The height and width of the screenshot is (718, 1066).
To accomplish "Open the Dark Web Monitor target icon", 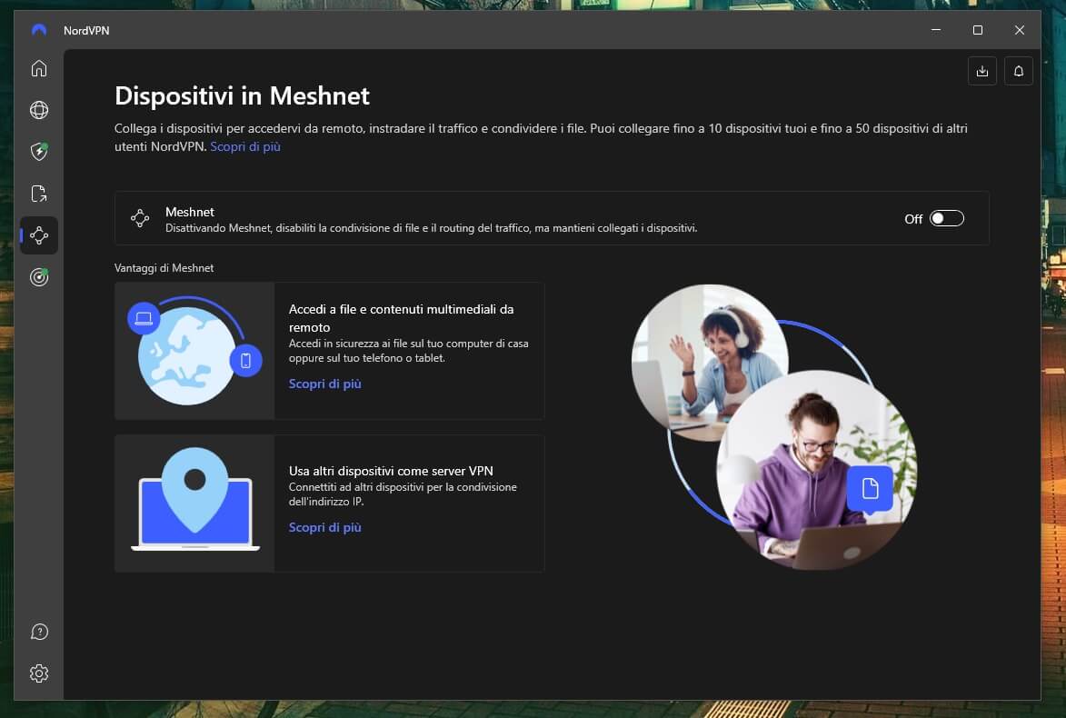I will 39,276.
